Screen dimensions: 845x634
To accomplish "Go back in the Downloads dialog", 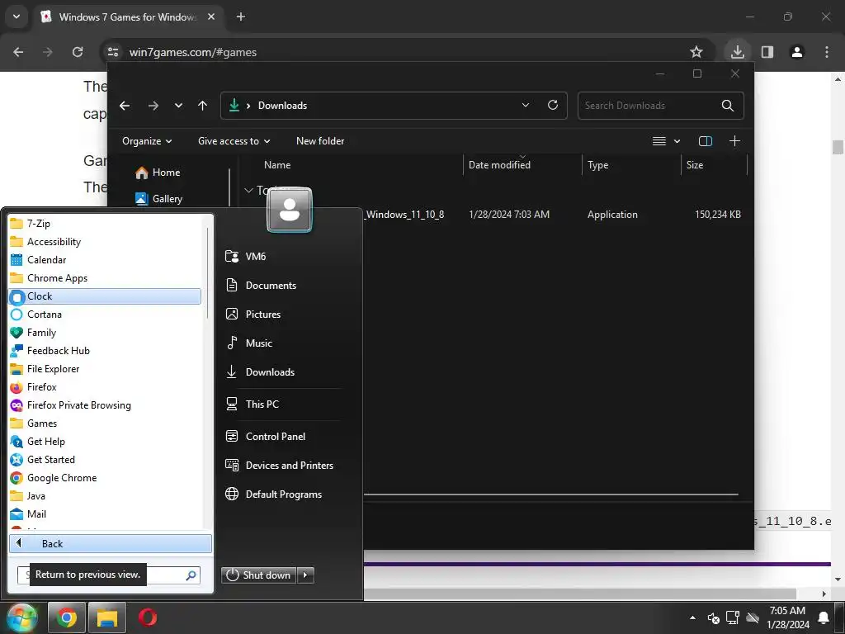I will (125, 106).
